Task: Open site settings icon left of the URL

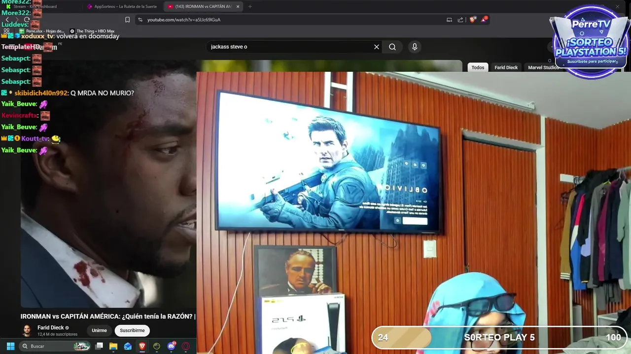Action: pyautogui.click(x=140, y=20)
